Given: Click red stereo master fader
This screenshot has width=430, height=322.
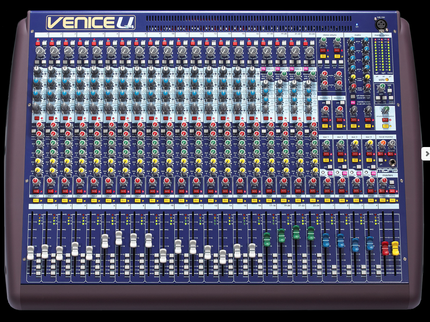Looking at the screenshot, I should 385,248.
